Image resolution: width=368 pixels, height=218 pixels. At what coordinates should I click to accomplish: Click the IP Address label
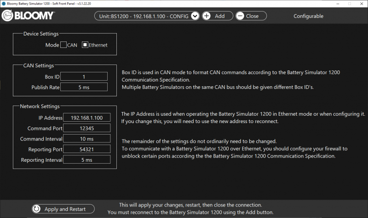coord(51,118)
